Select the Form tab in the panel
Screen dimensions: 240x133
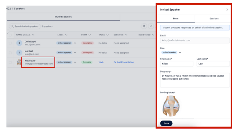pyautogui.click(x=176, y=19)
